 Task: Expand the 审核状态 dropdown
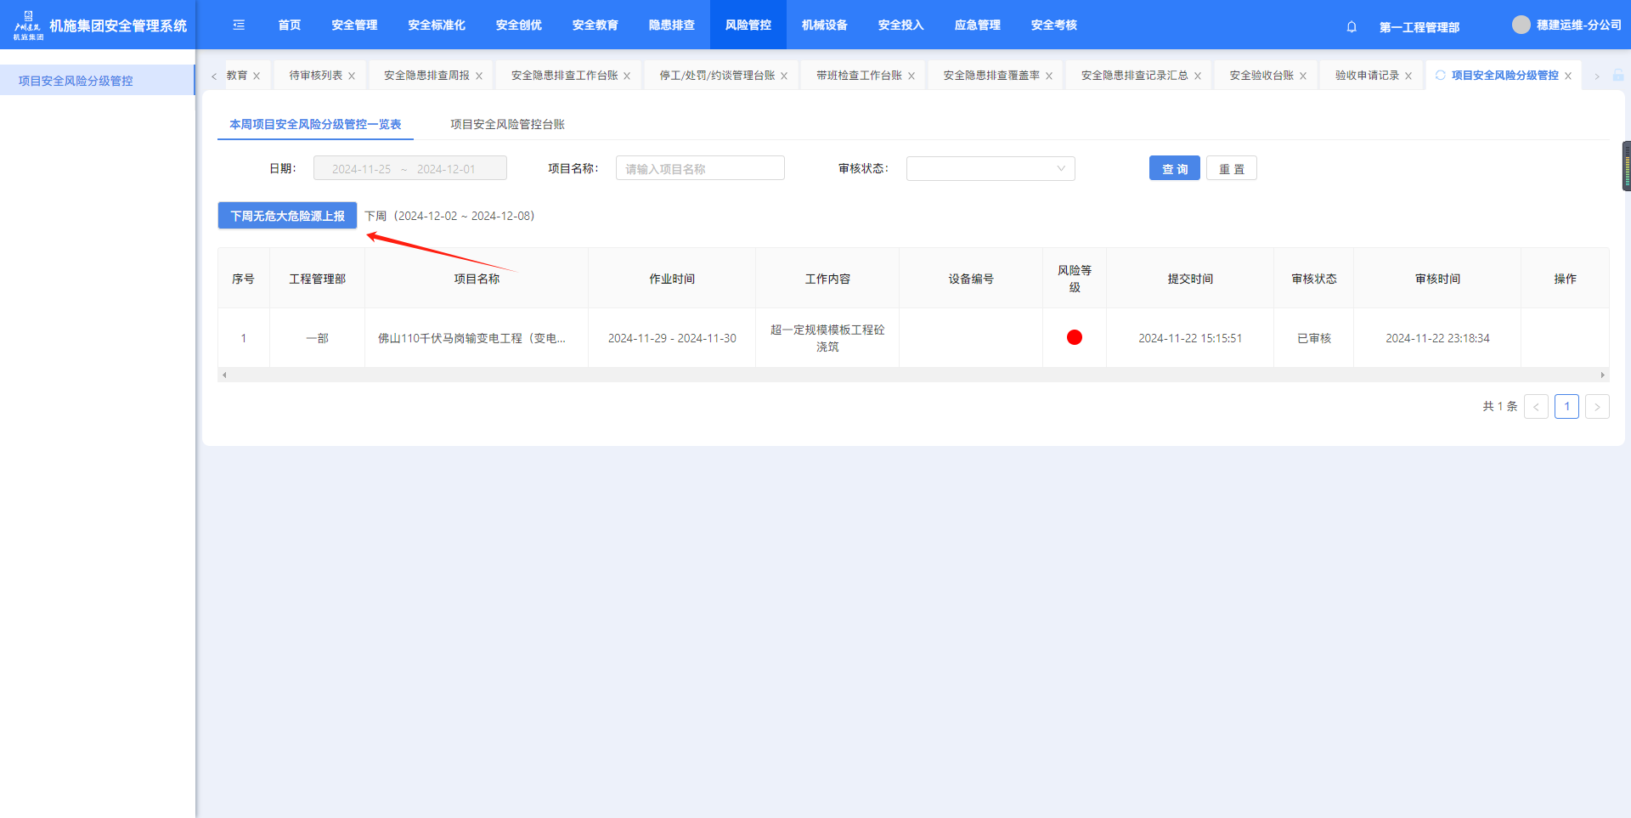pos(990,169)
